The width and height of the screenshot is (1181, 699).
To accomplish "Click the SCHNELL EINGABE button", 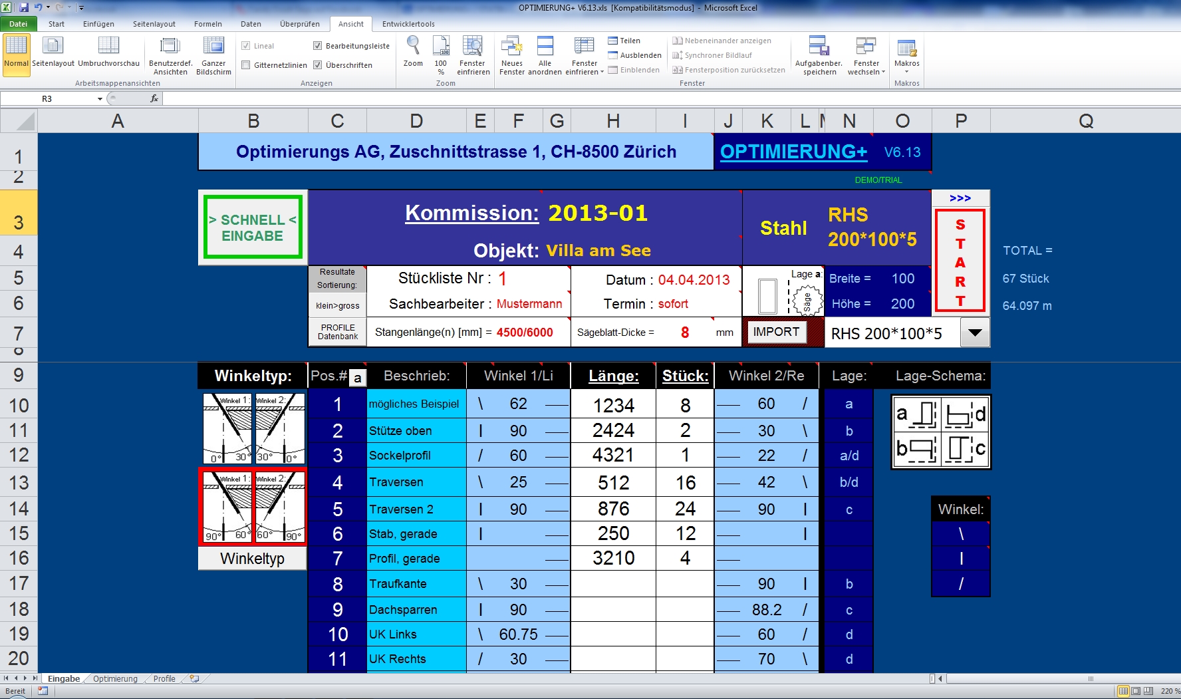I will 253,227.
